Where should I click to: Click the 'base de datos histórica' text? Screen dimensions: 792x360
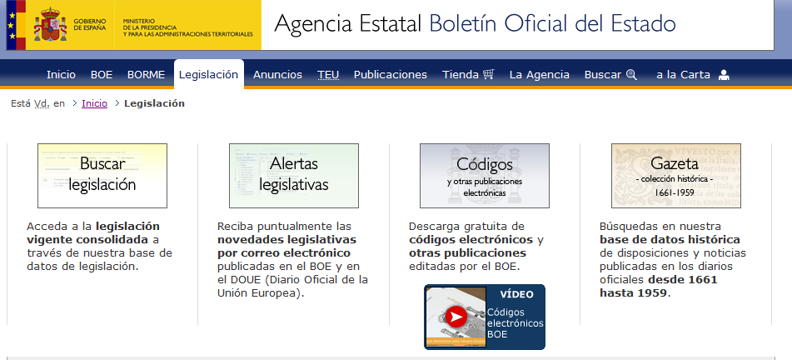pyautogui.click(x=670, y=240)
